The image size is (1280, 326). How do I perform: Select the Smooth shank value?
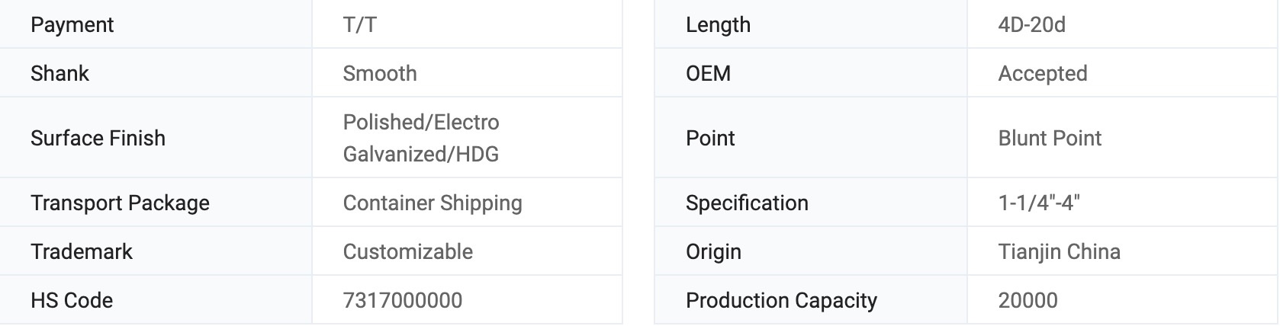tap(380, 74)
